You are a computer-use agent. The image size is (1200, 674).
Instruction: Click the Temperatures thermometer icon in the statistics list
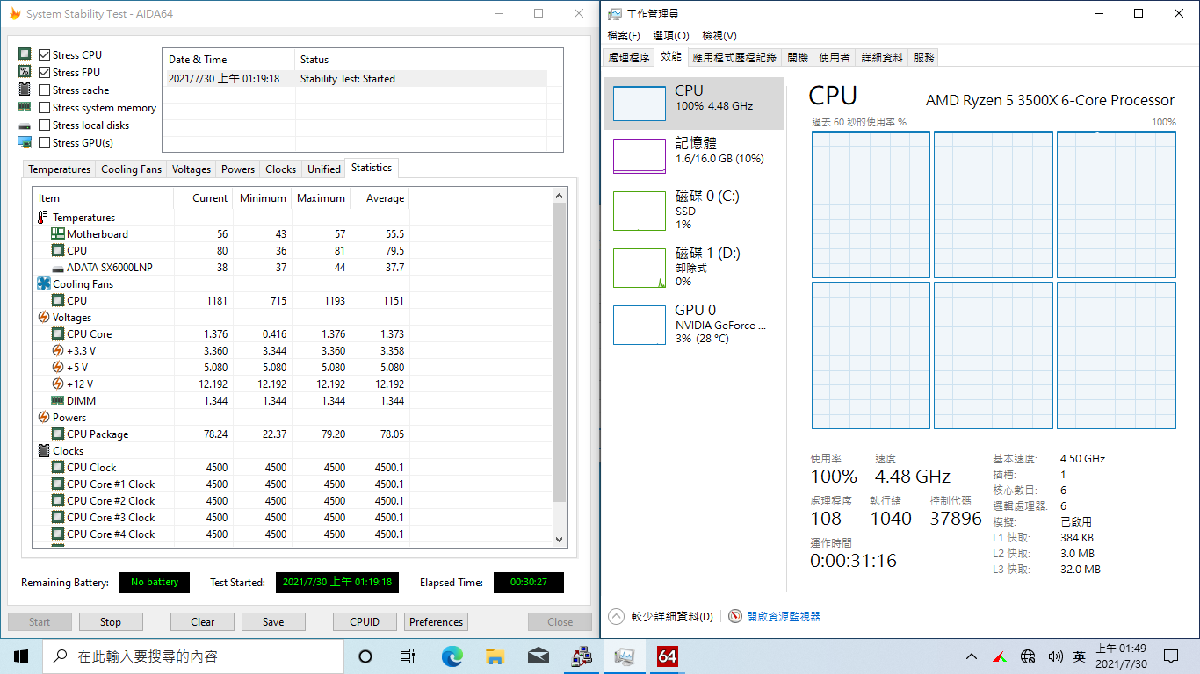(x=44, y=217)
